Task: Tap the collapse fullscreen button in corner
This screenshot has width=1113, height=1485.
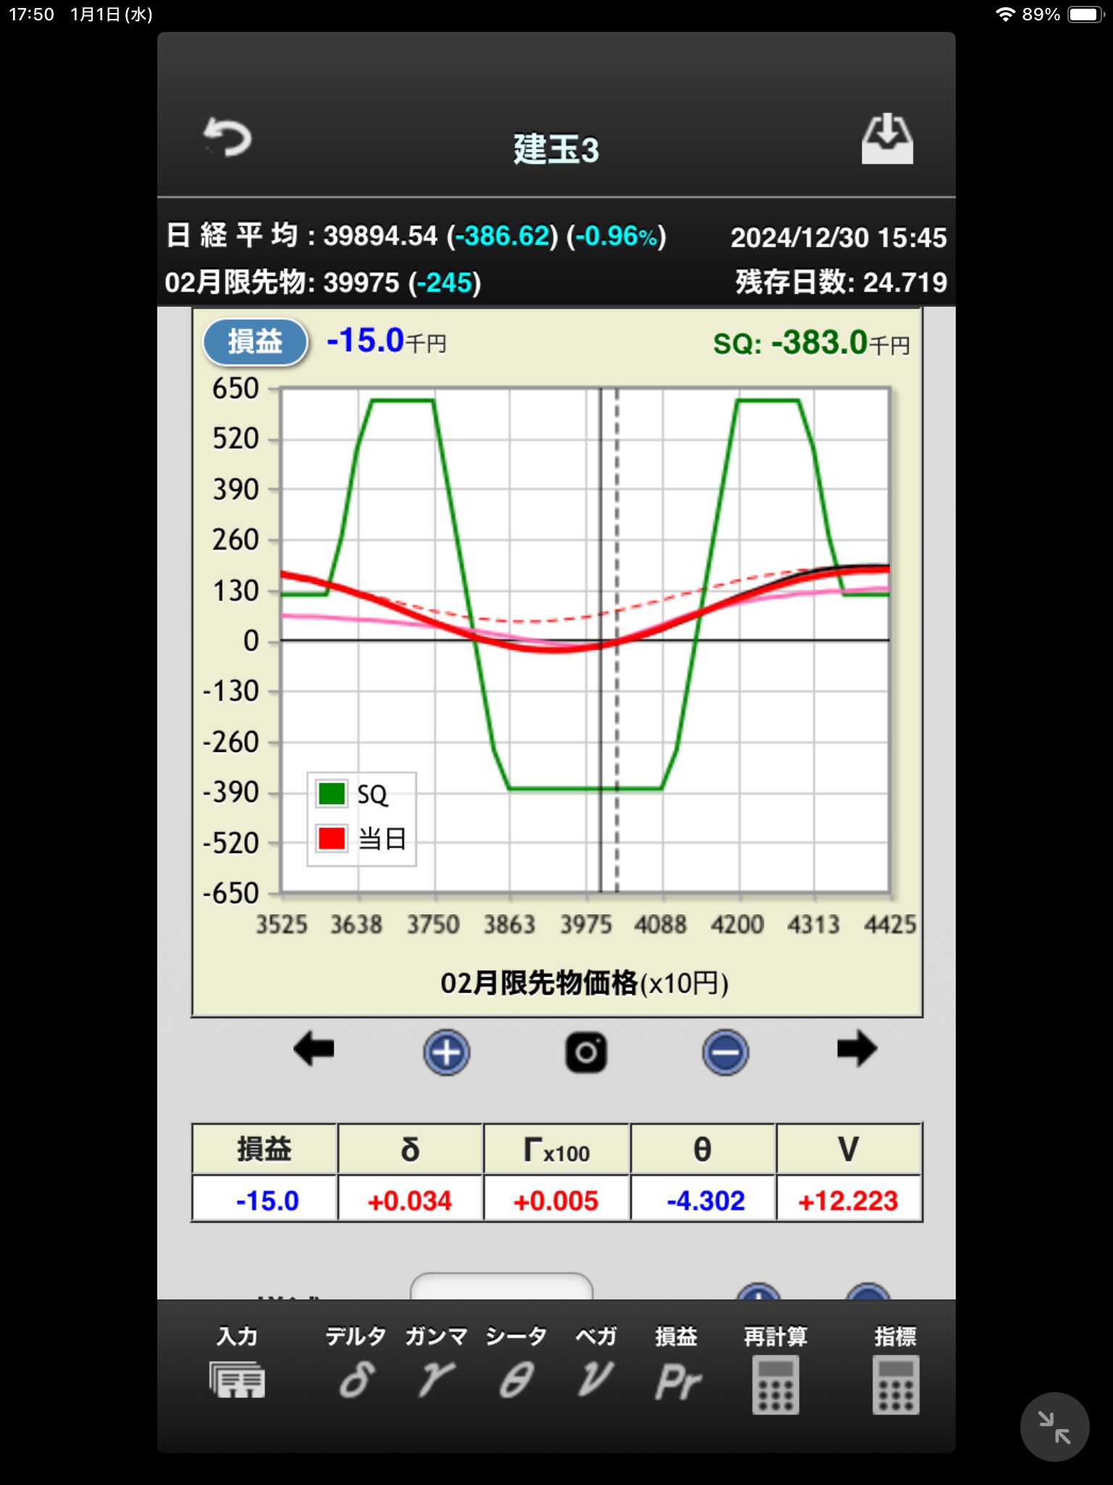Action: pyautogui.click(x=1054, y=1427)
